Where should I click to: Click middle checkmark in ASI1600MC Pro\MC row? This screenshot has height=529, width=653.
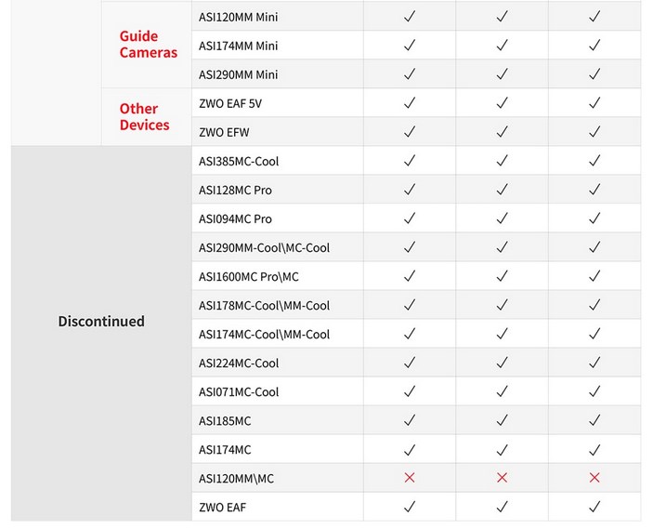click(502, 276)
